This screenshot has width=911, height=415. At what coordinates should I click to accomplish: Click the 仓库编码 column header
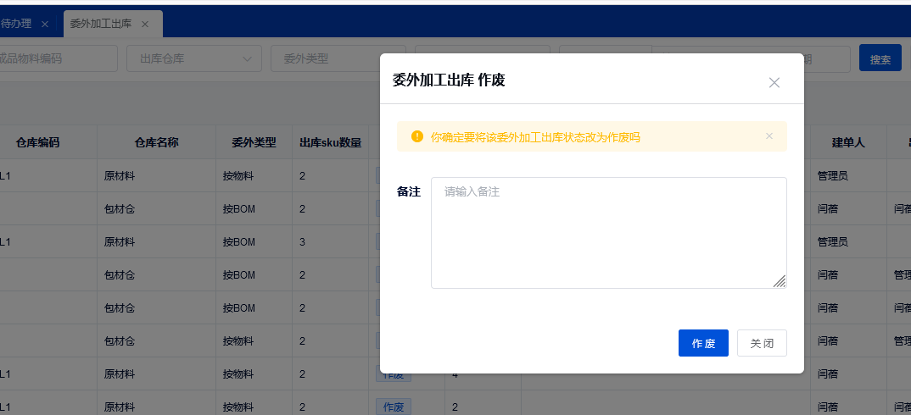pos(38,142)
